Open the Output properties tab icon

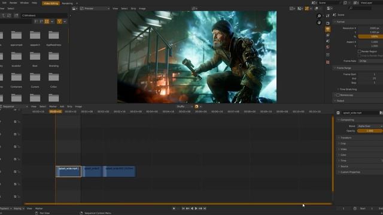pyautogui.click(x=328, y=29)
